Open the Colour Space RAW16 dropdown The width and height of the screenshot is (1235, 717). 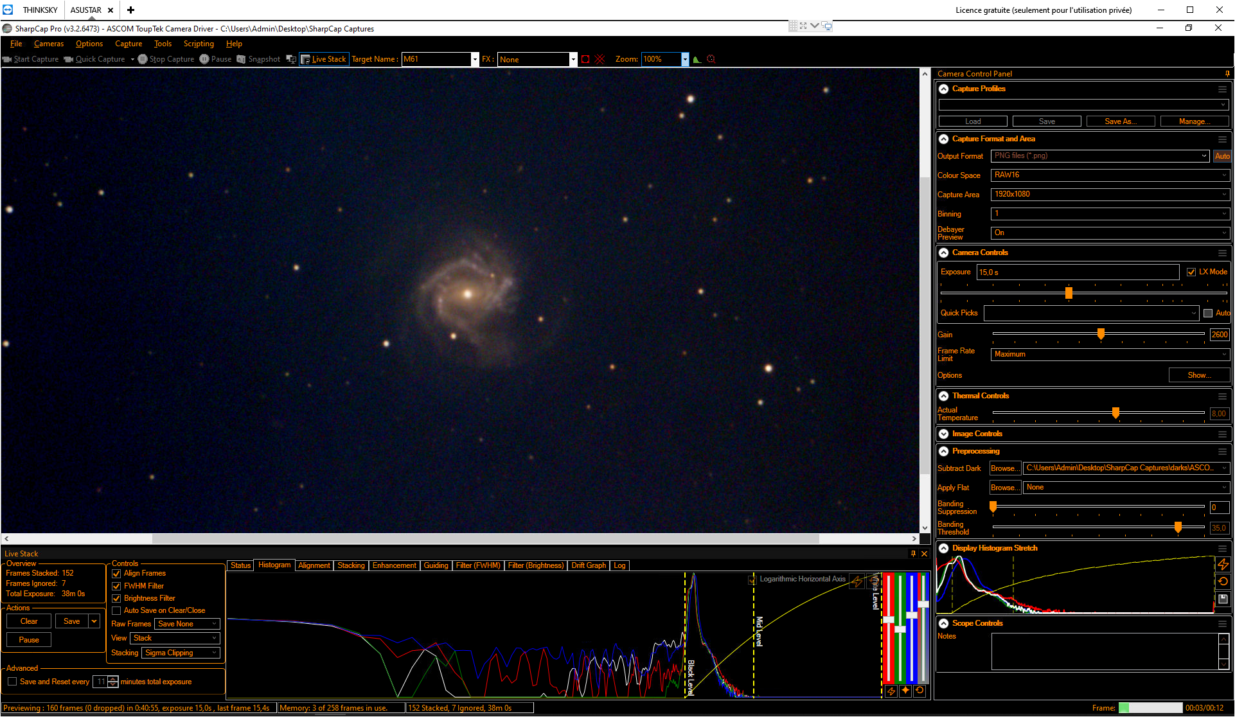coord(1110,175)
